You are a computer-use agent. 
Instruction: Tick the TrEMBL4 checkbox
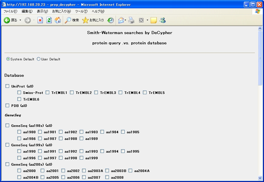coord(120,93)
